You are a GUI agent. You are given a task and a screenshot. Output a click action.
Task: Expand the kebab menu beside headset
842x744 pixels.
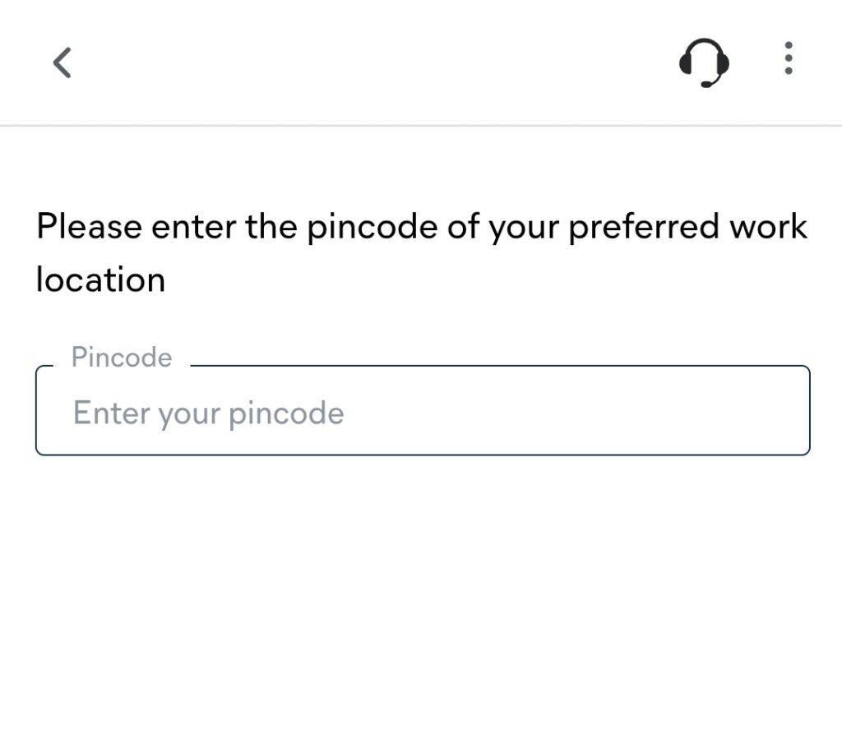(789, 58)
